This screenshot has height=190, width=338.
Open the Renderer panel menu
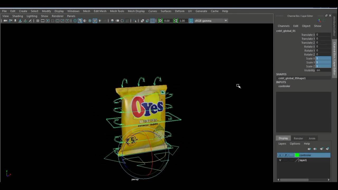(58, 16)
